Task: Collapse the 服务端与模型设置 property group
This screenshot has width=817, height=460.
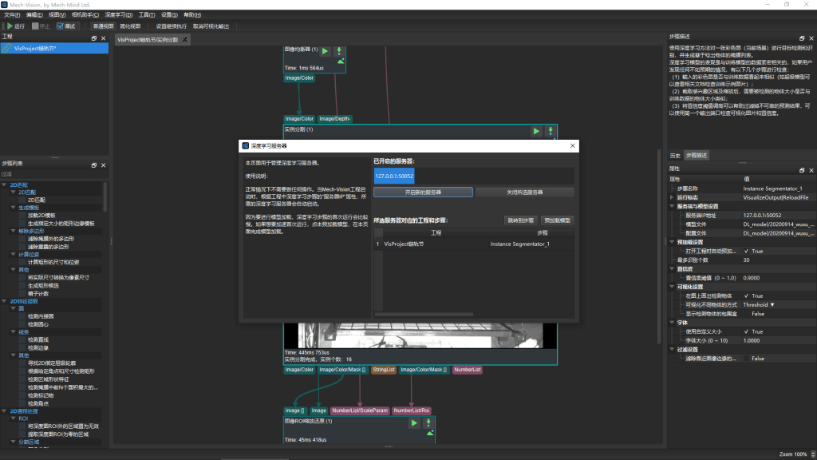Action: click(672, 205)
